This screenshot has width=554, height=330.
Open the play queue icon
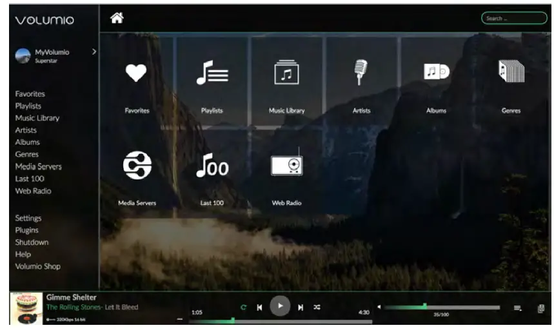click(518, 309)
